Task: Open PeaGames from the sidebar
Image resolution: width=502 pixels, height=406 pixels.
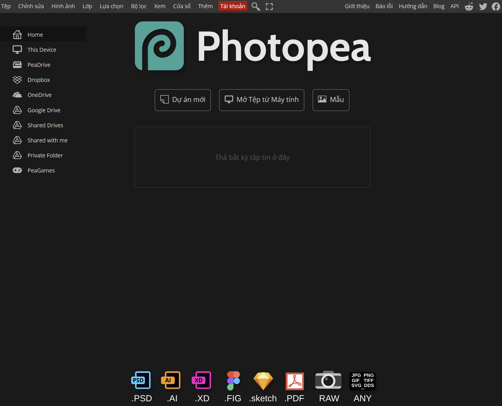Action: click(x=41, y=170)
